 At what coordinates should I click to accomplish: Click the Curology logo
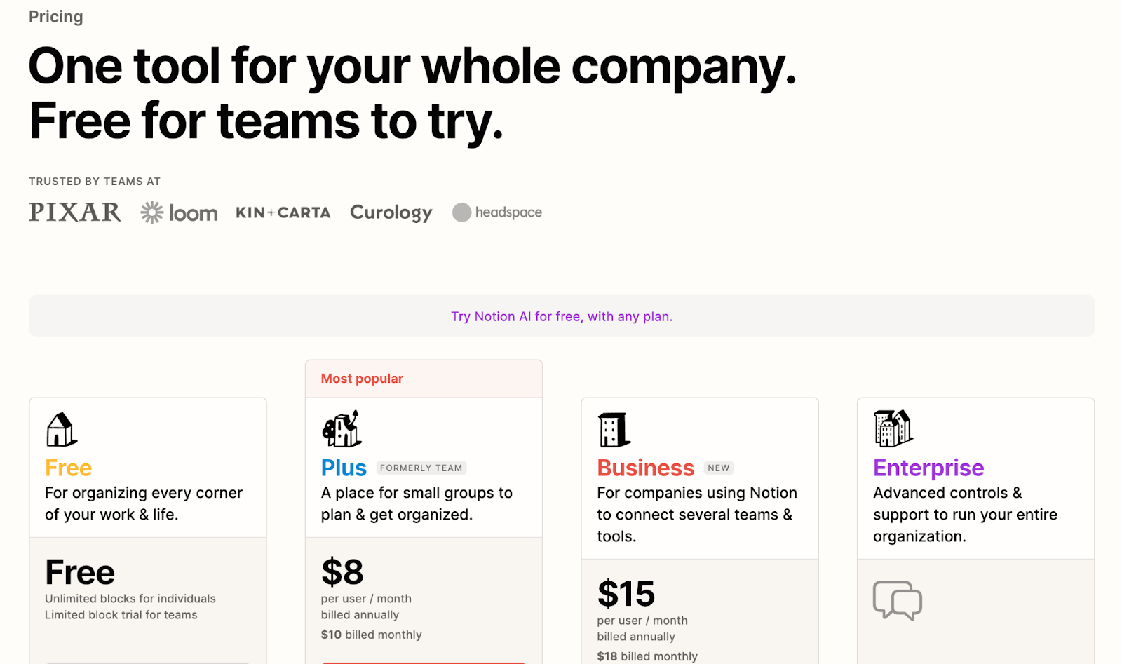pos(391,212)
